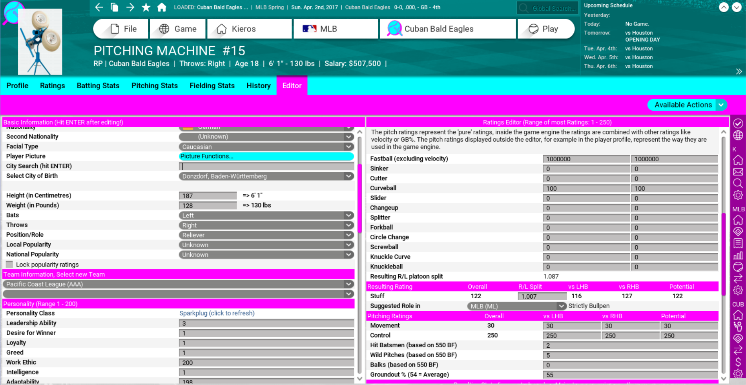
Task: Open the Facial Type dropdown
Action: click(x=266, y=147)
